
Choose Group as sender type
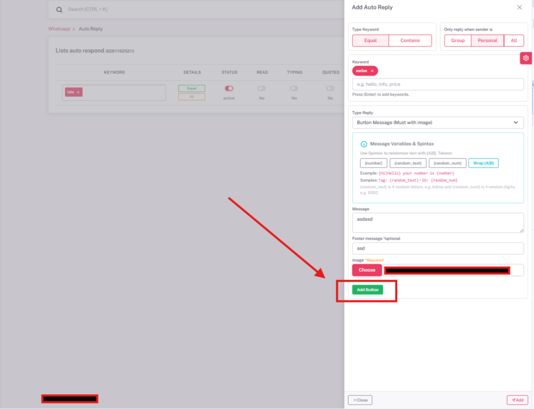(x=458, y=41)
